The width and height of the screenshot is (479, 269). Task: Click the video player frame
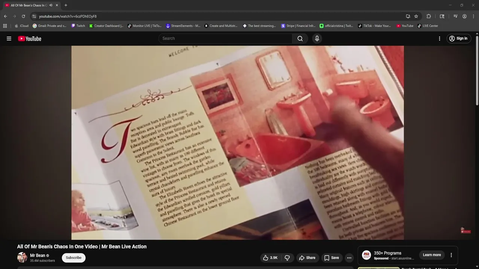click(x=238, y=143)
